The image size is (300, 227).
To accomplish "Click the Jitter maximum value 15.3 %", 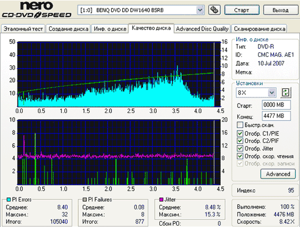I will coord(212,214).
